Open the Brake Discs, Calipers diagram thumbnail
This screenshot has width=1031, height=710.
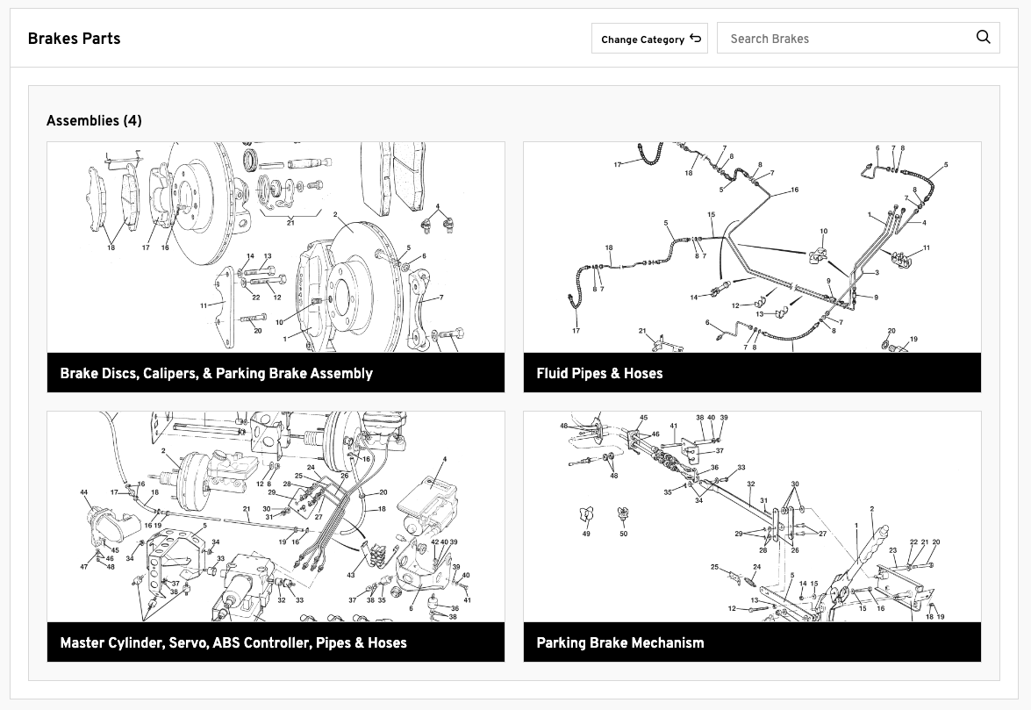coord(276,247)
